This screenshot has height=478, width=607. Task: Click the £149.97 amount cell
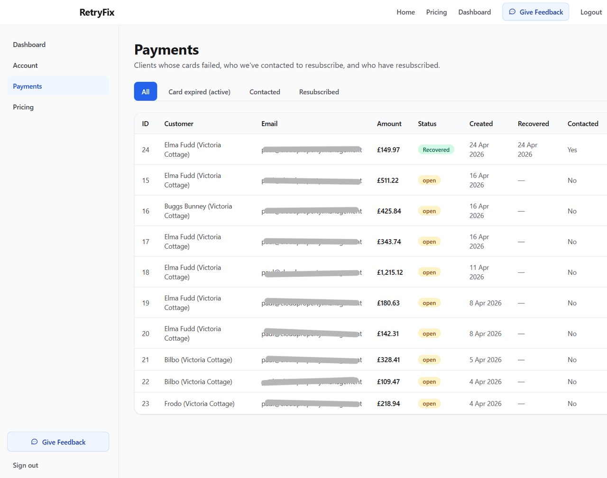pyautogui.click(x=388, y=150)
